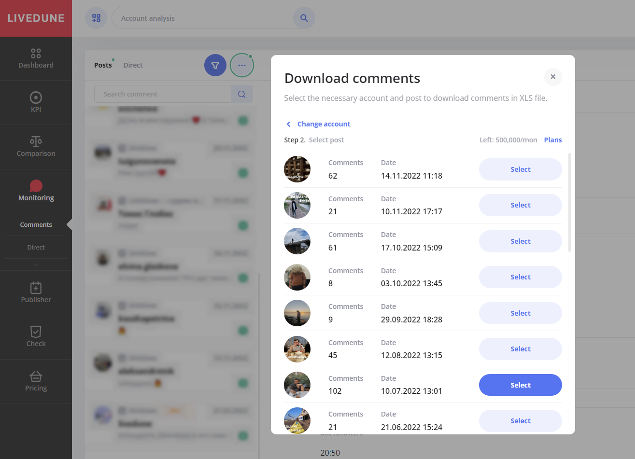The height and width of the screenshot is (459, 635).
Task: Click the thumbnail of the 17.10.2022 post
Action: click(297, 241)
